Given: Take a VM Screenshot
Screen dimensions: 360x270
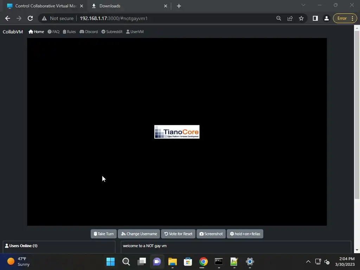Looking at the screenshot, I should (211, 234).
